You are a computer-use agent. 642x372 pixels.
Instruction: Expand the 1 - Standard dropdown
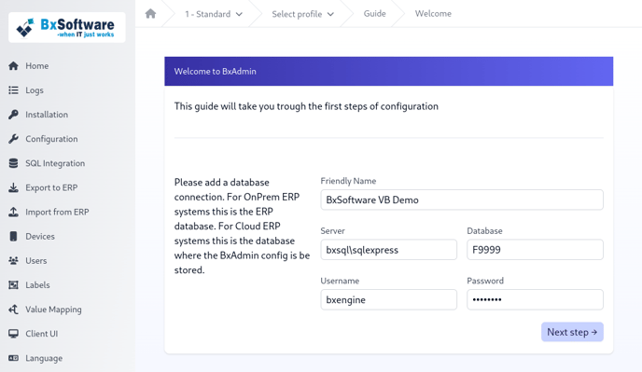(x=214, y=14)
